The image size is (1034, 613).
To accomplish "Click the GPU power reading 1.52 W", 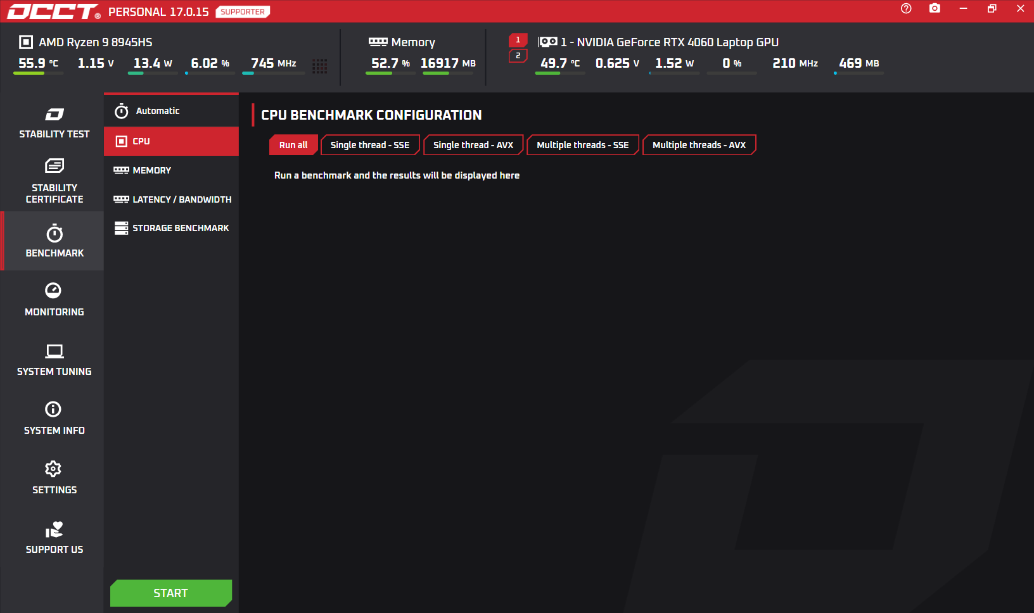I will tap(674, 63).
